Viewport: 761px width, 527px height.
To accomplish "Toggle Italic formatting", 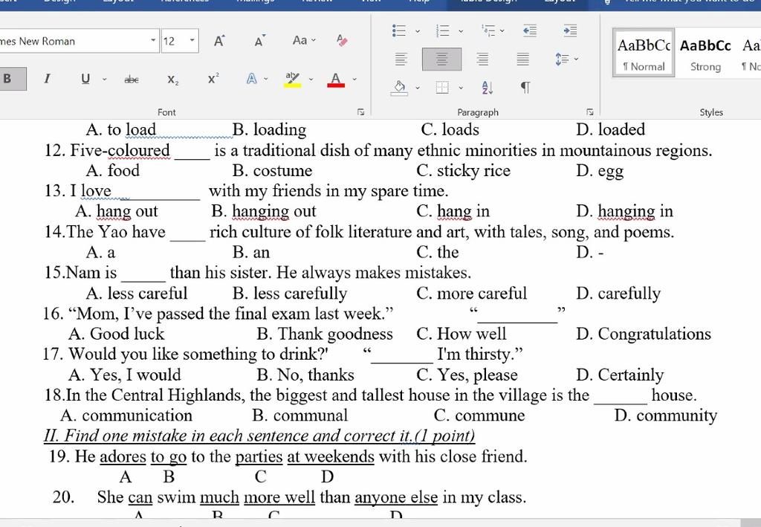I will [47, 79].
